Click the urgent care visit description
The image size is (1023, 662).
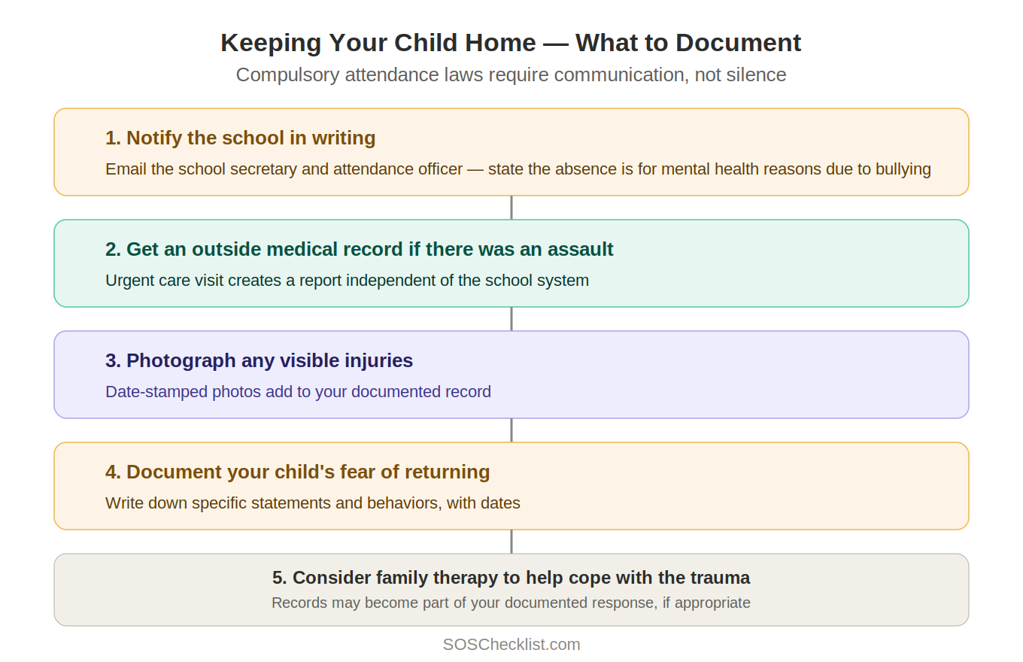(x=347, y=280)
